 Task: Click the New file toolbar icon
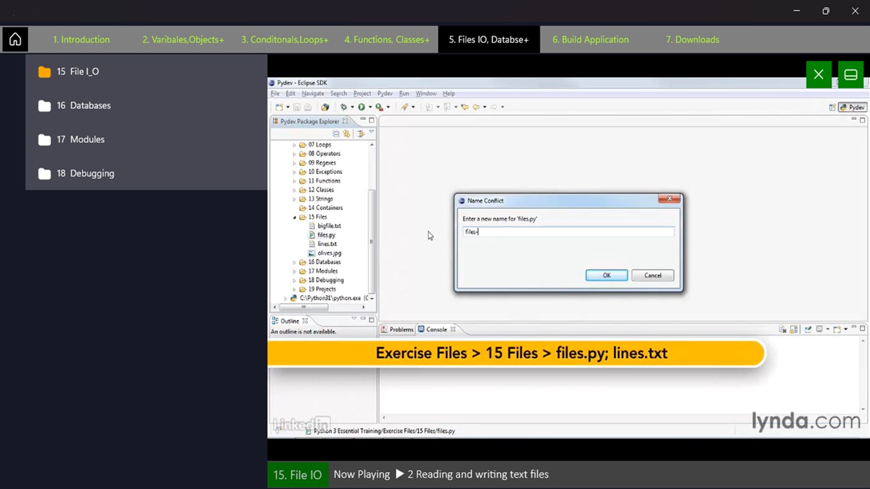pos(279,107)
